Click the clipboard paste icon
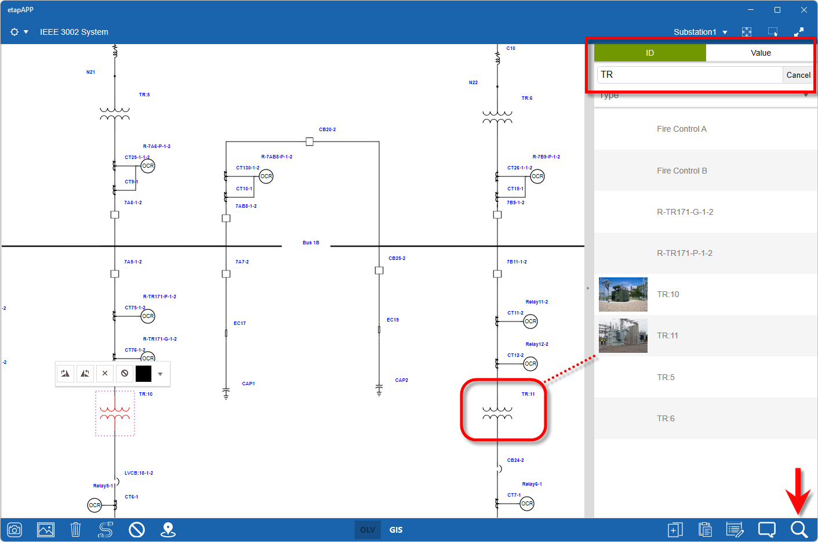 [705, 530]
